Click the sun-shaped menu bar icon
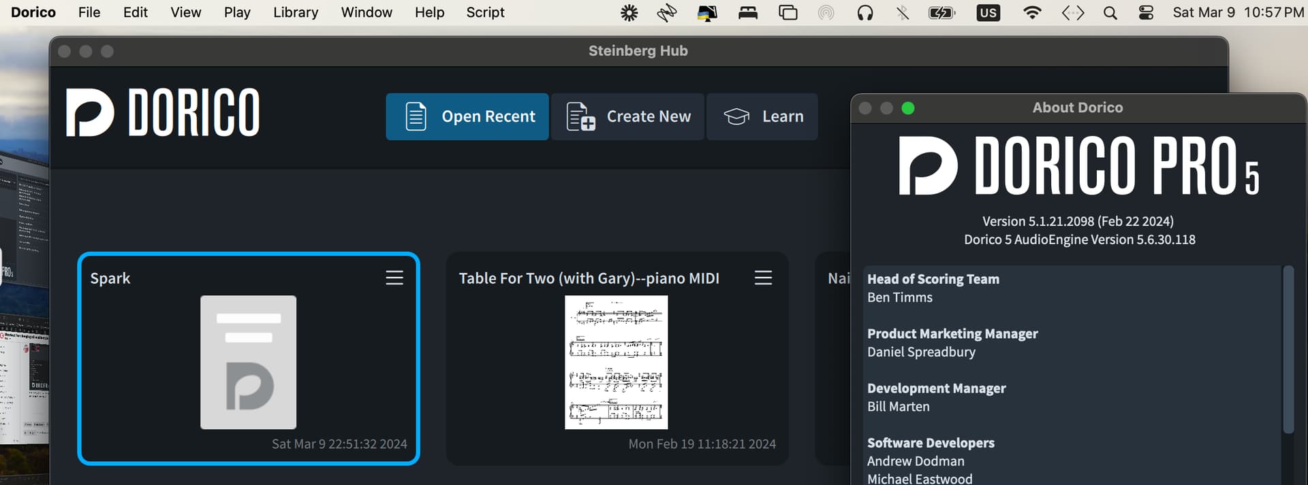1308x485 pixels. click(x=629, y=12)
